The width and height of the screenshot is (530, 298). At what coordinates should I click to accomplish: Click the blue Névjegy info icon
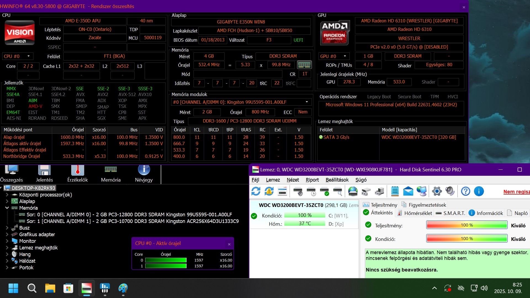tap(144, 170)
